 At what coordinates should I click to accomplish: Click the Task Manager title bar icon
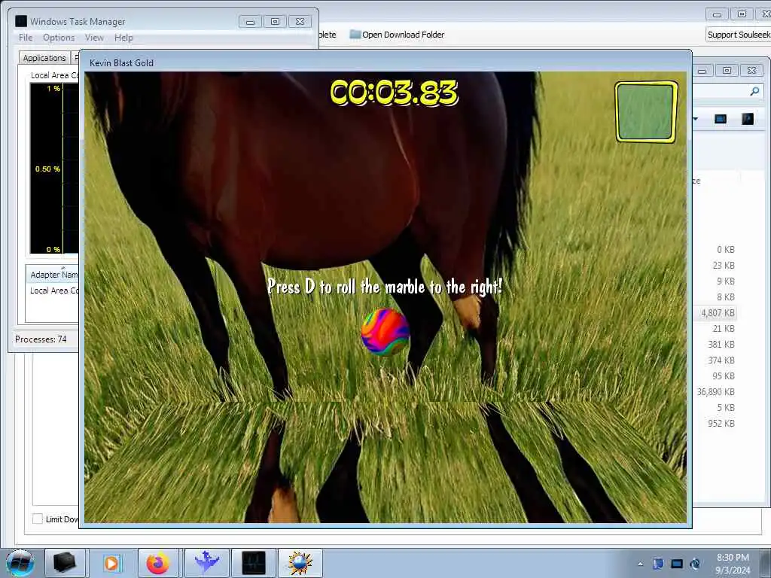tap(20, 21)
